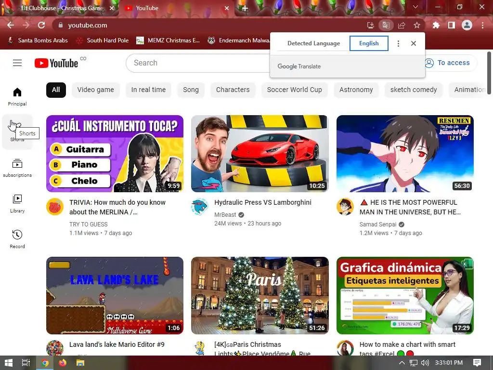
Task: Filter by Characters chip
Action: [233, 90]
